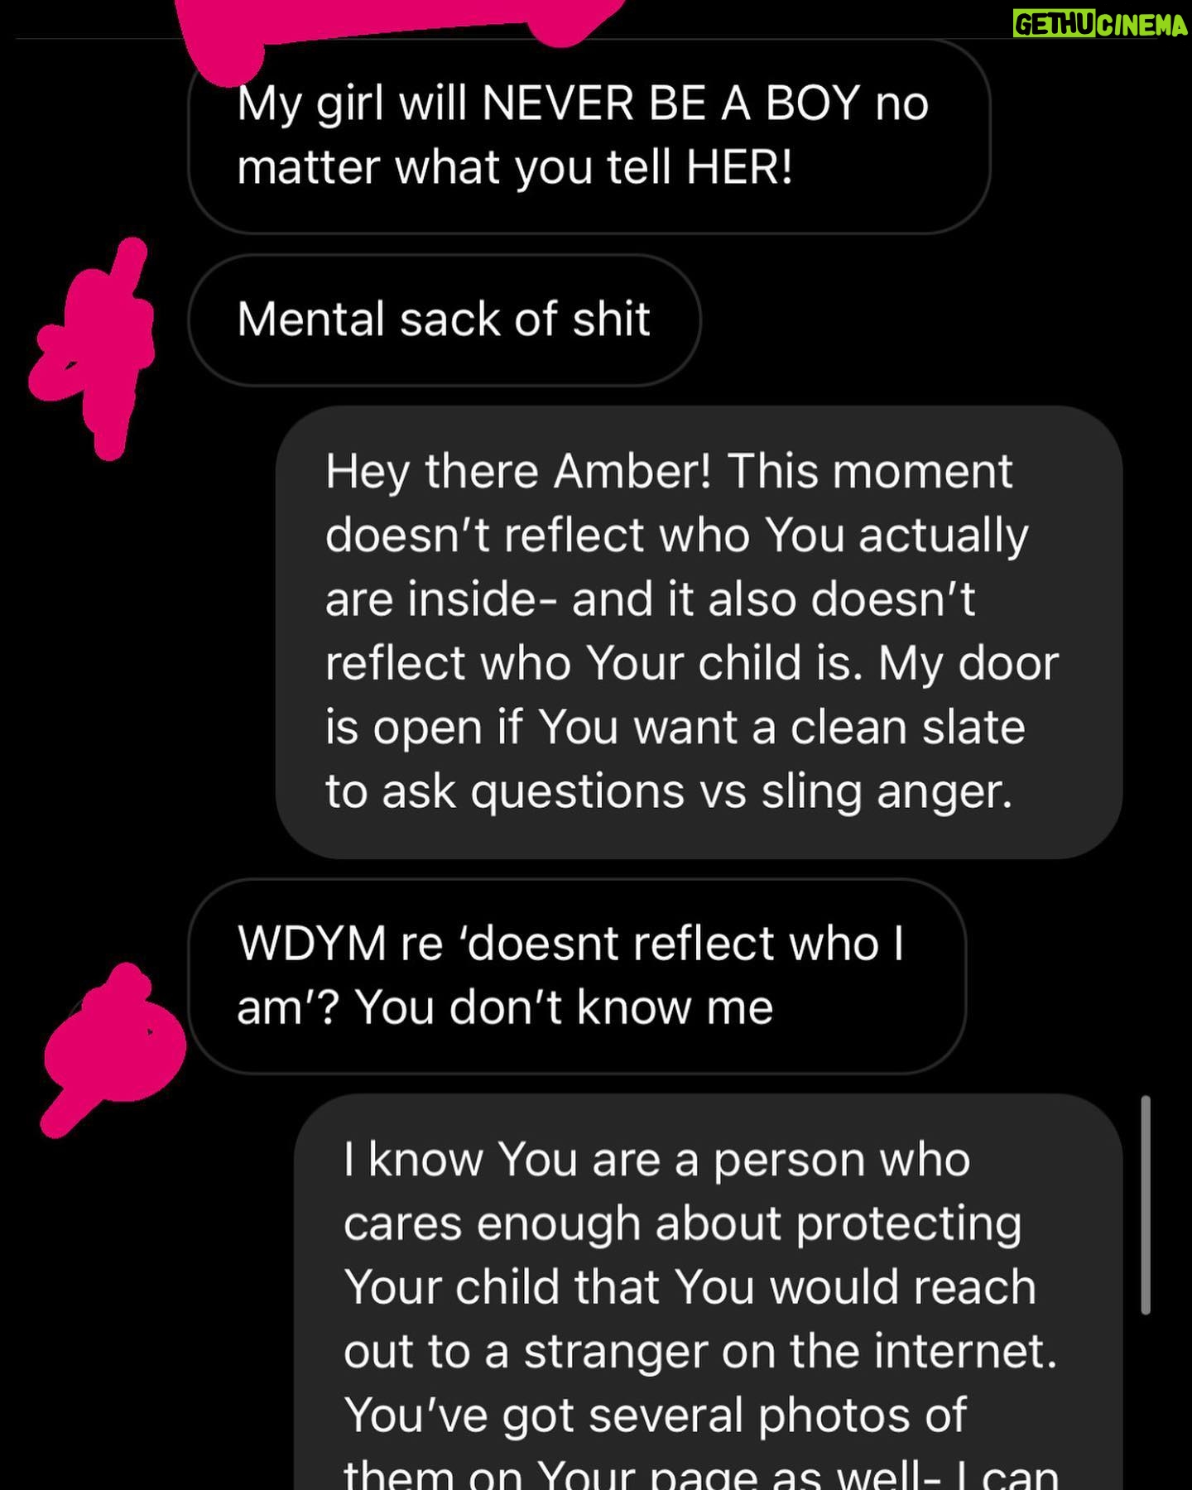
Task: Click the 'GETHU' part of the watermark
Action: [1056, 25]
